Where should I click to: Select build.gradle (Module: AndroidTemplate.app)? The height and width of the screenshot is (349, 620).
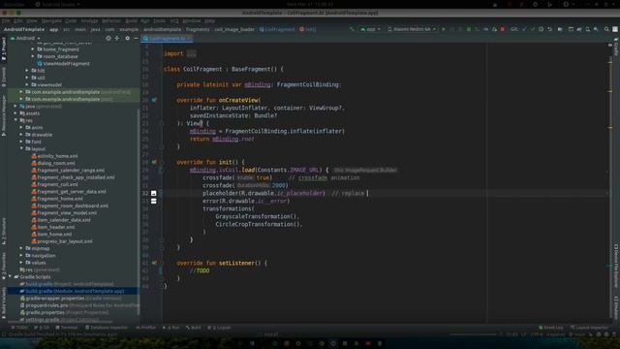click(x=73, y=291)
